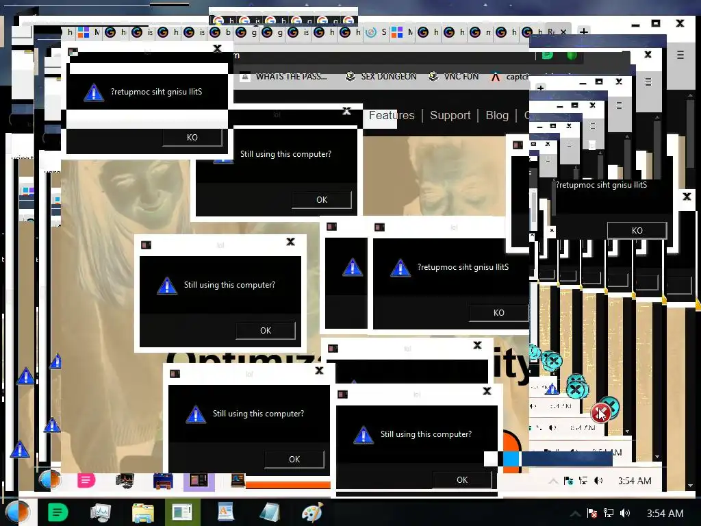Click the green extension icon in the address bar
Image resolution: width=701 pixels, height=526 pixels.
[548, 55]
